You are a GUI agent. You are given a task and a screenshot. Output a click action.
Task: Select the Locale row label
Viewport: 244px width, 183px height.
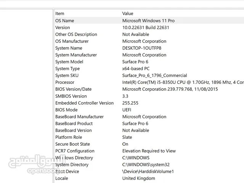62,178
